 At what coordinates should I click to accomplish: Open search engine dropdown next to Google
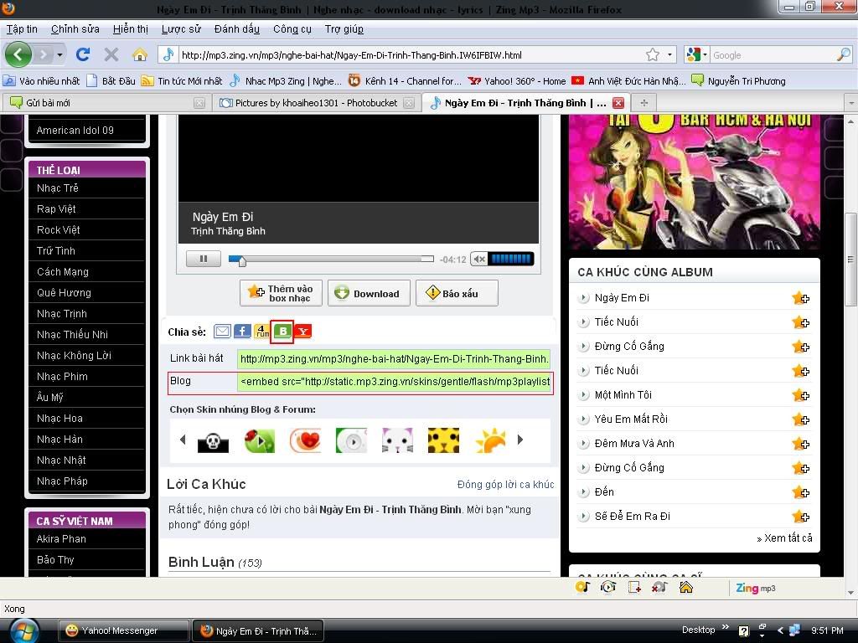point(705,54)
